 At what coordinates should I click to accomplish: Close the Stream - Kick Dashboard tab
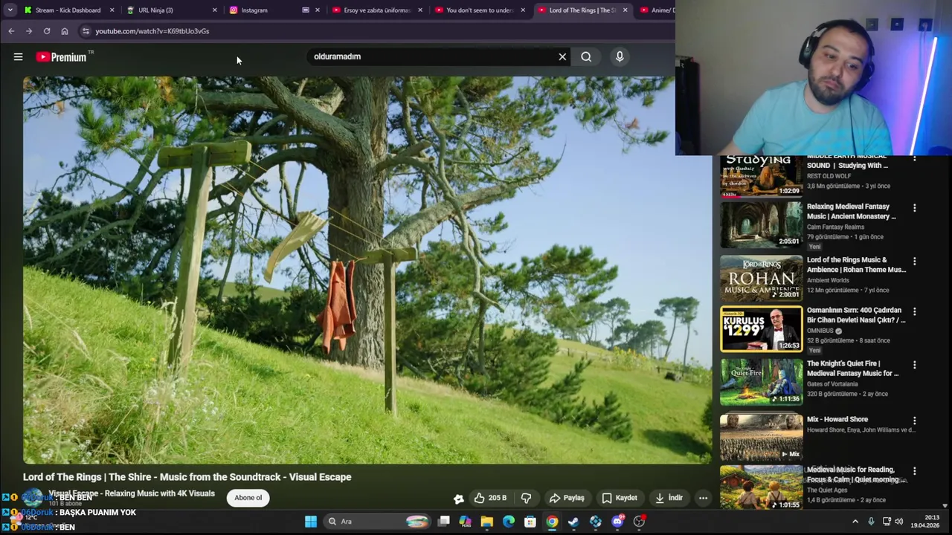click(112, 10)
